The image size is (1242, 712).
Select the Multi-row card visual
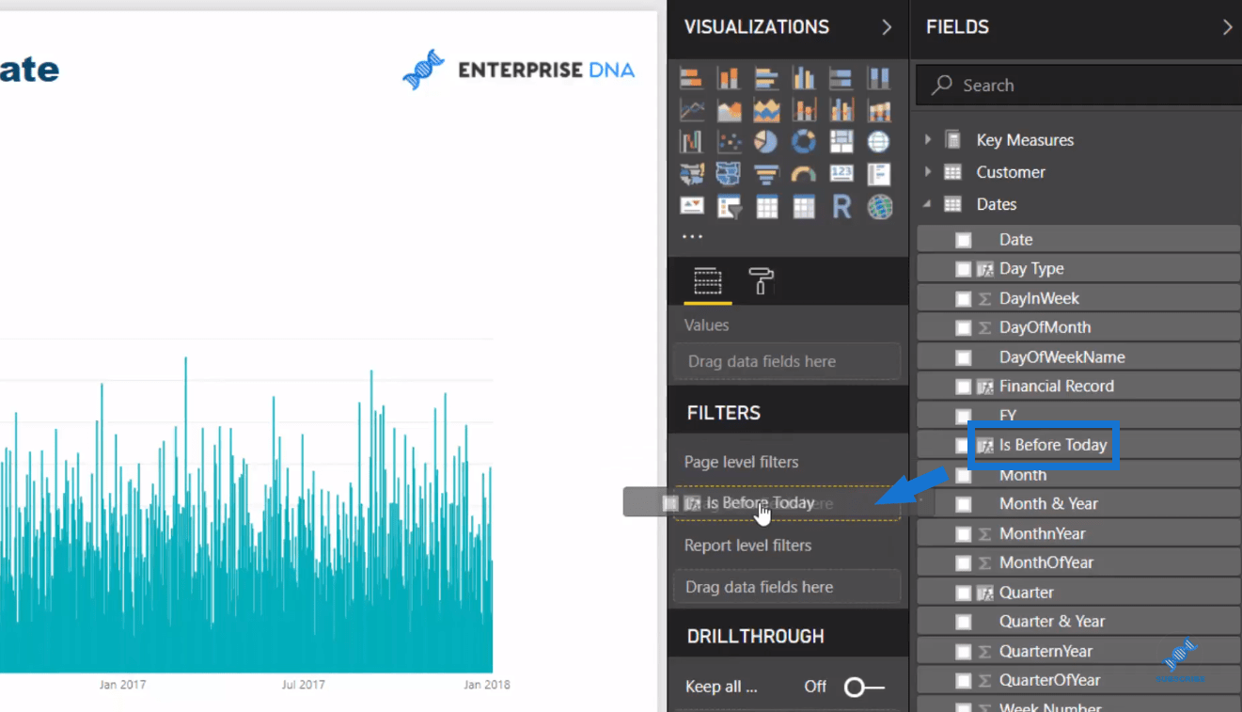click(x=879, y=174)
